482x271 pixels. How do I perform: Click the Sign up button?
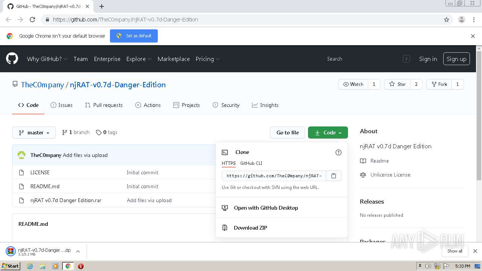[456, 59]
